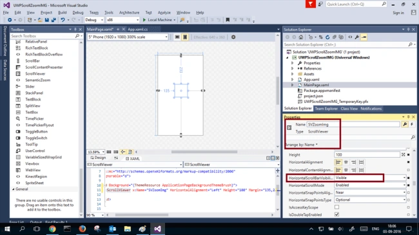Open the Analyze menu
This screenshot has width=419, height=235.
(x=164, y=12)
